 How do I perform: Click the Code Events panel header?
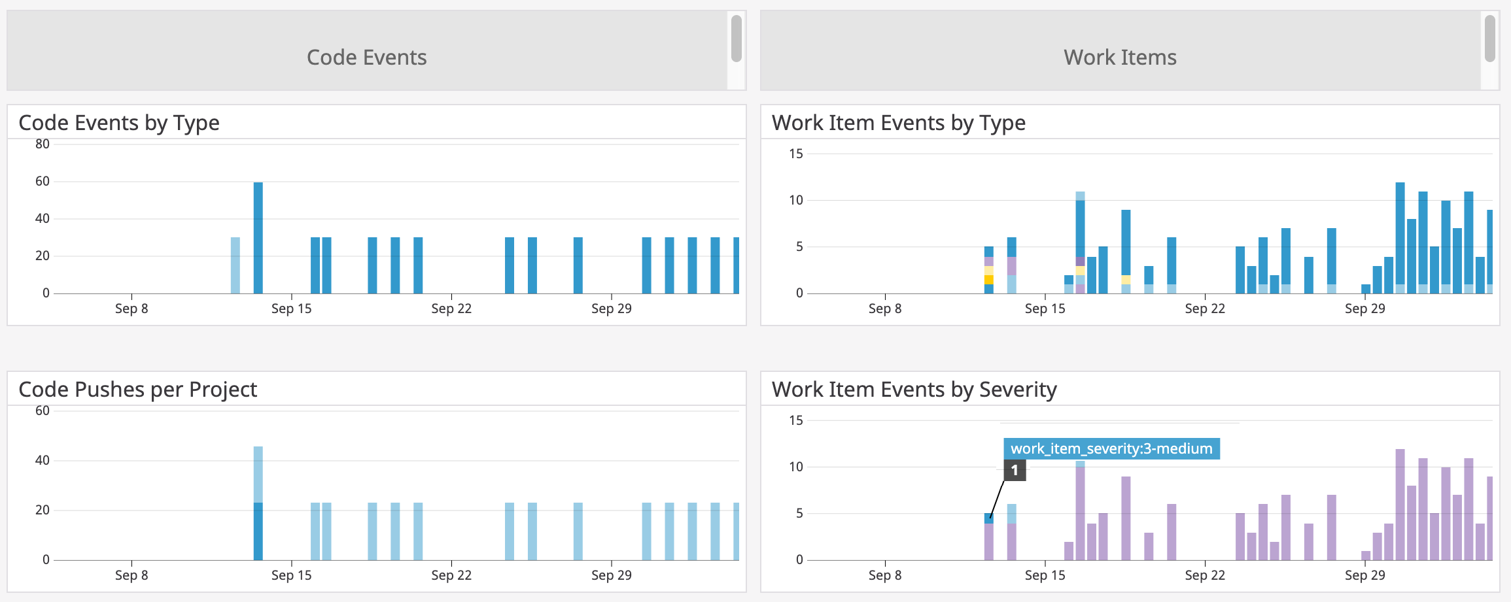point(366,57)
